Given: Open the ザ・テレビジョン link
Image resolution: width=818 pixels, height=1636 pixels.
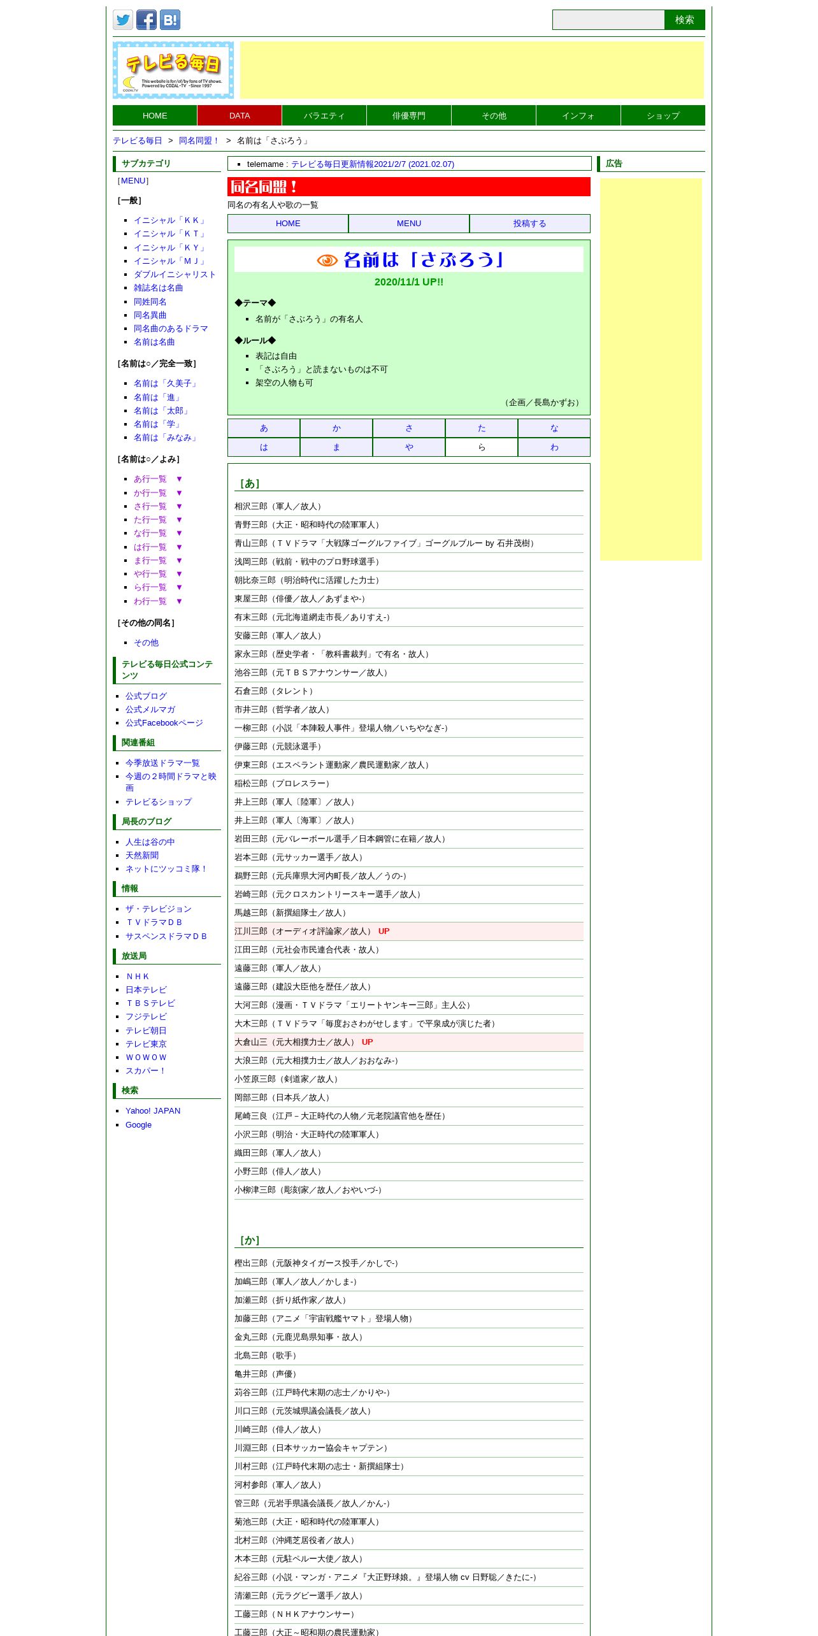Looking at the screenshot, I should [x=159, y=909].
